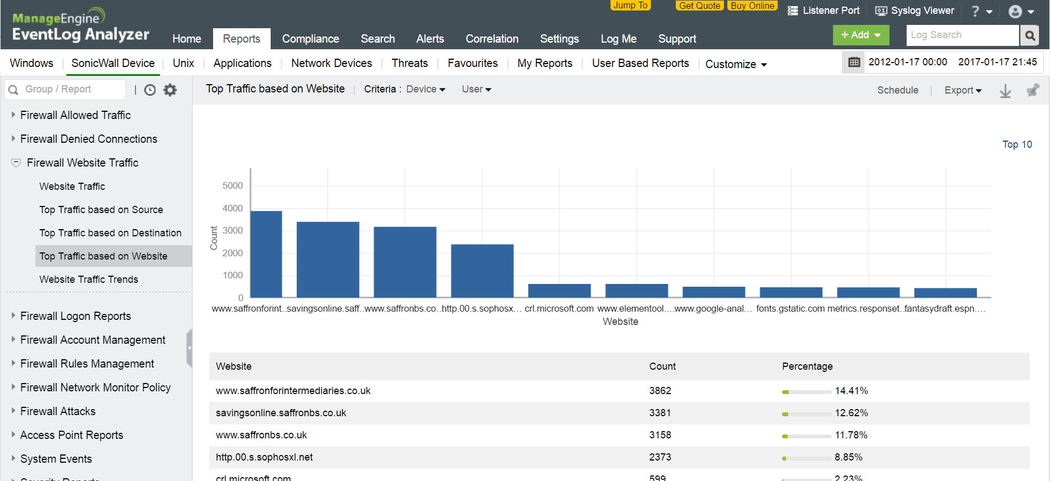Click the start date 2012-01-17 00:00
The height and width of the screenshot is (481, 1050).
908,62
